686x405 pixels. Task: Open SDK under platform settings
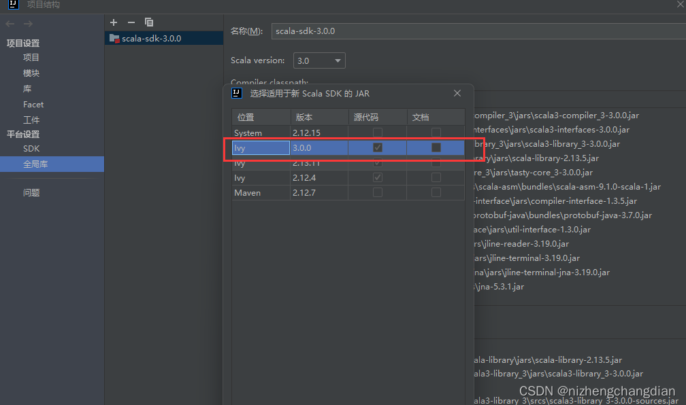(31, 149)
